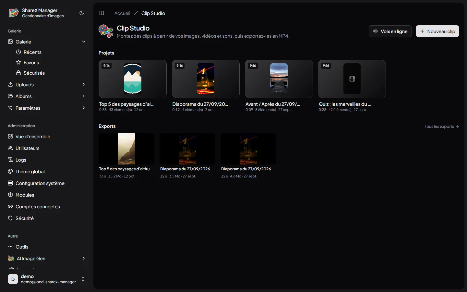Click the ShareX Manager logo
Screen dimensions: 467x292
[x=14, y=13]
